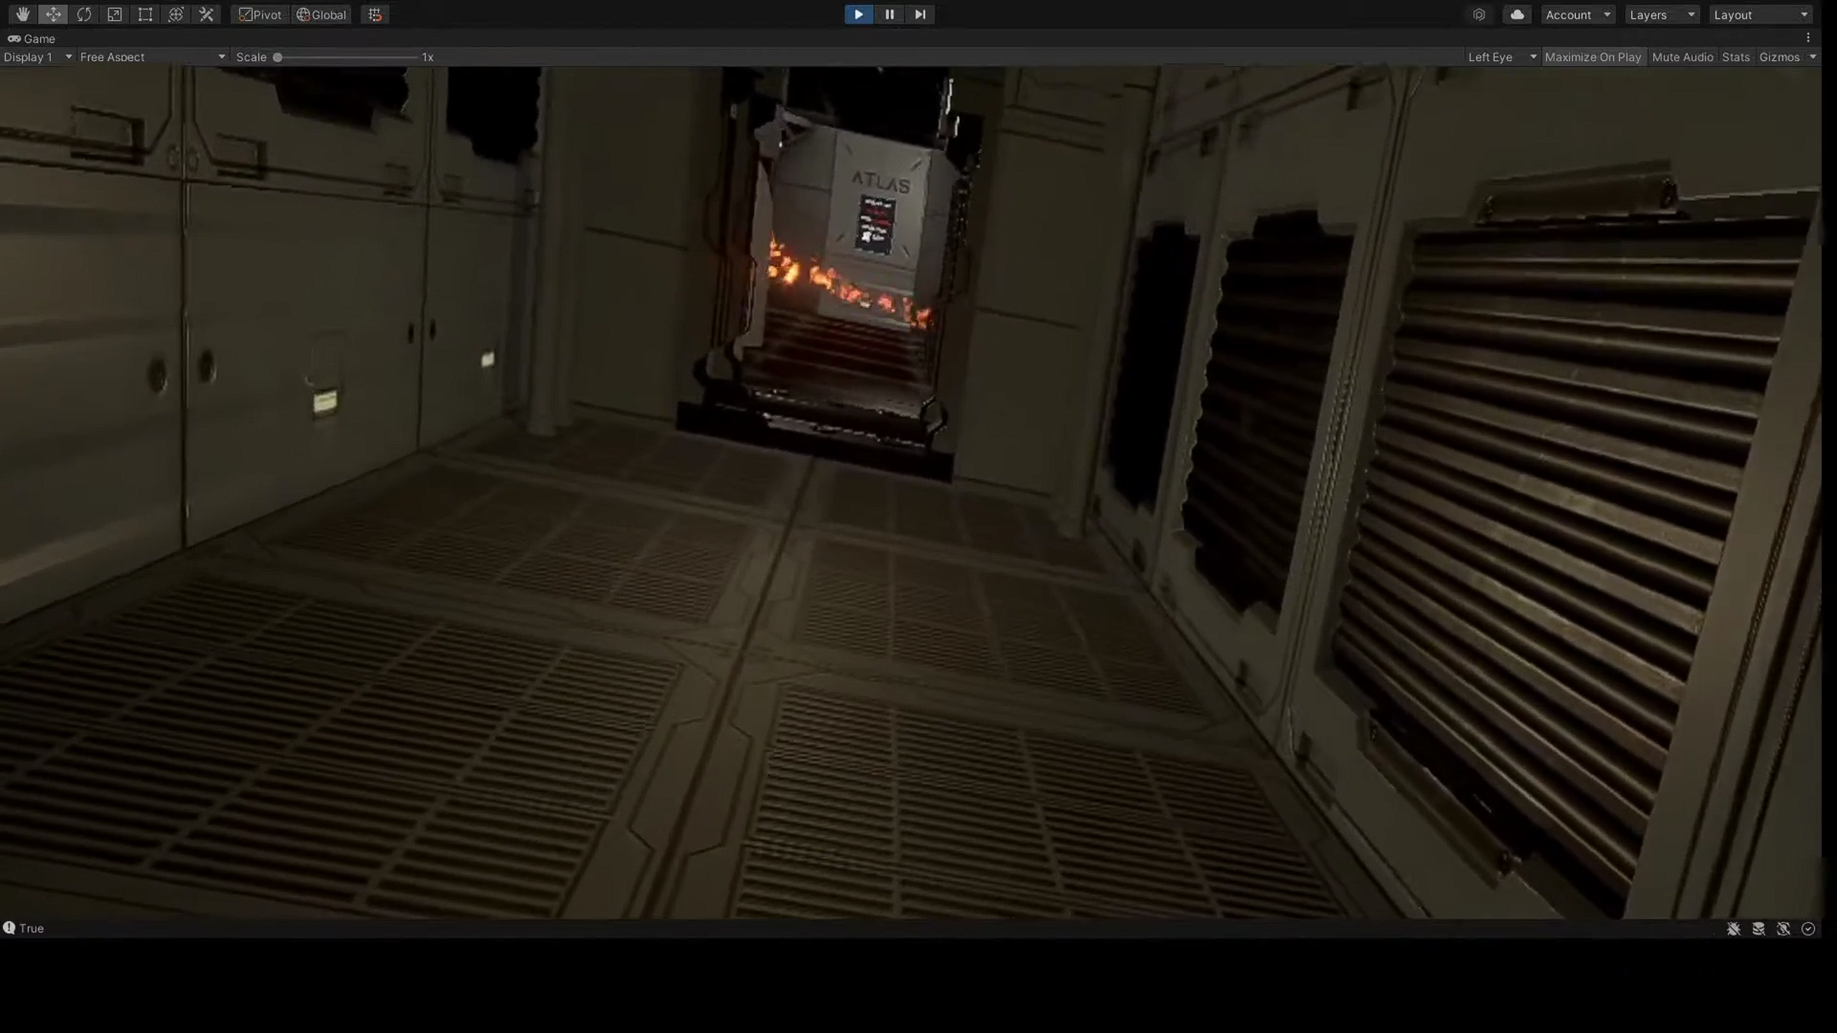Viewport: 1837px width, 1033px height.
Task: Expand the Left Eye dropdown
Action: pyautogui.click(x=1501, y=57)
